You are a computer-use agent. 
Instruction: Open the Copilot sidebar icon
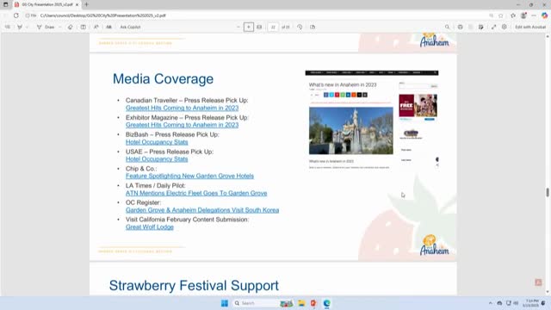click(x=544, y=15)
